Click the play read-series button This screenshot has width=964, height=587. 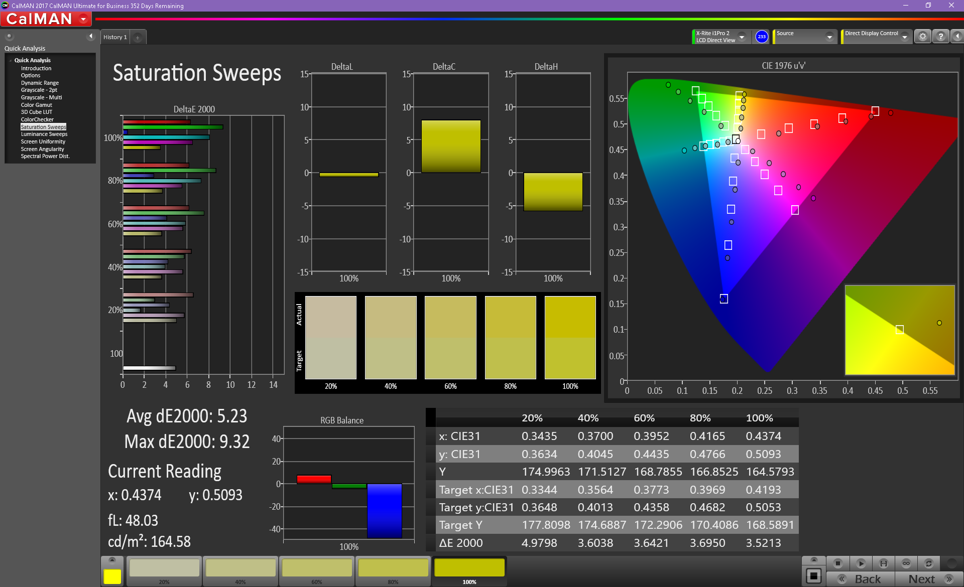[861, 563]
